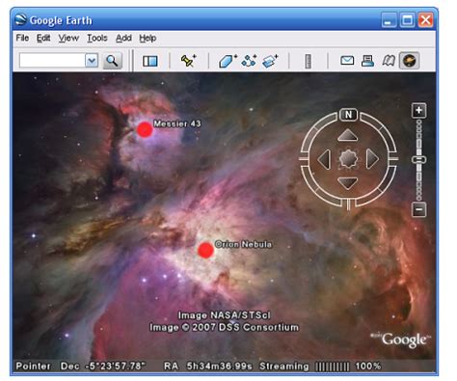Print the current view

[x=367, y=61]
